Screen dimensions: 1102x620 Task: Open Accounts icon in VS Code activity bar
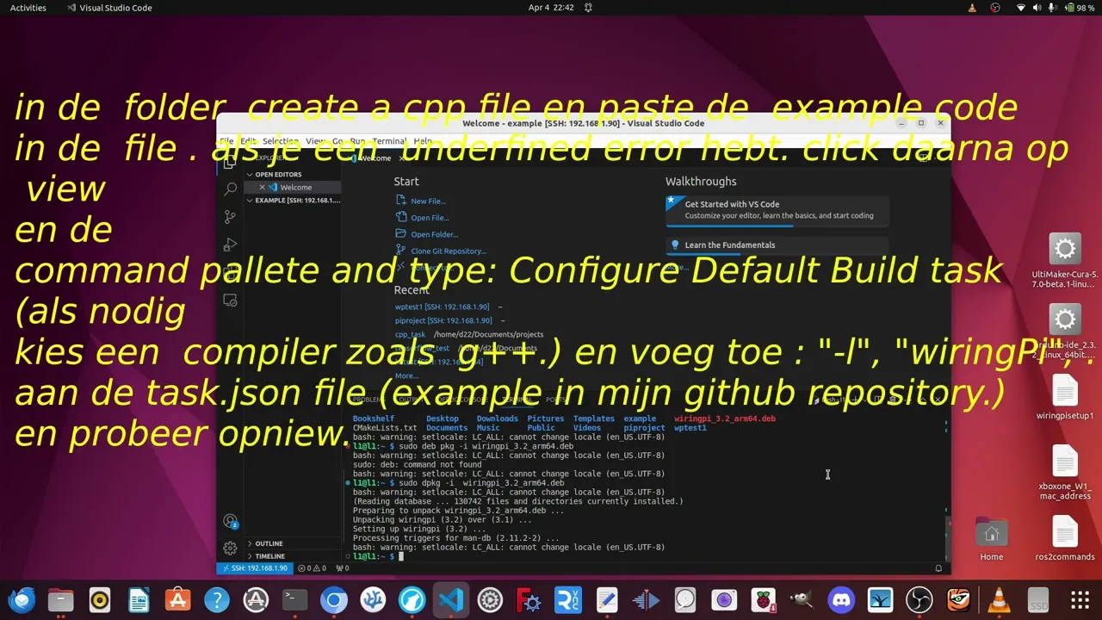[230, 521]
